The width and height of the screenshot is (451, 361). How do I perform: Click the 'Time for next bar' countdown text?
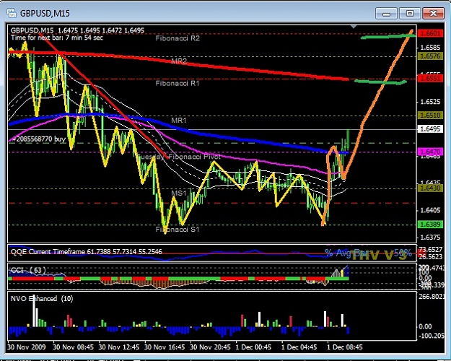point(57,38)
